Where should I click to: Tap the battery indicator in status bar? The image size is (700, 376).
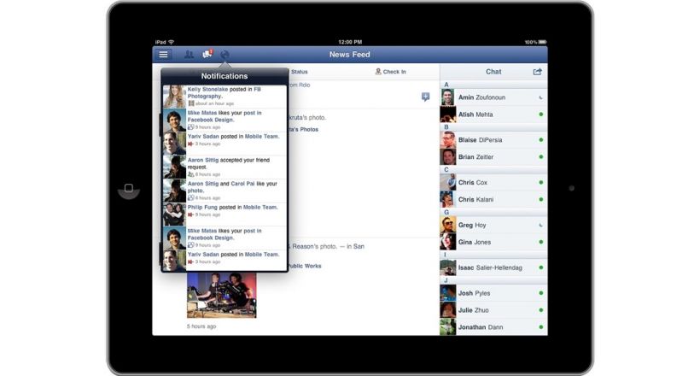pos(542,42)
